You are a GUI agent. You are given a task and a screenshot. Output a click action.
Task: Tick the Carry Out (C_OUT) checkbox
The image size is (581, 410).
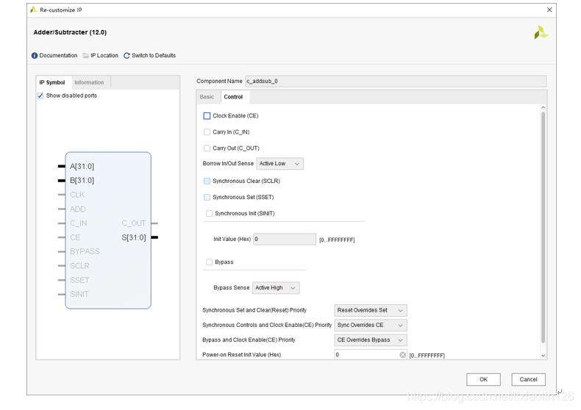[x=207, y=148]
